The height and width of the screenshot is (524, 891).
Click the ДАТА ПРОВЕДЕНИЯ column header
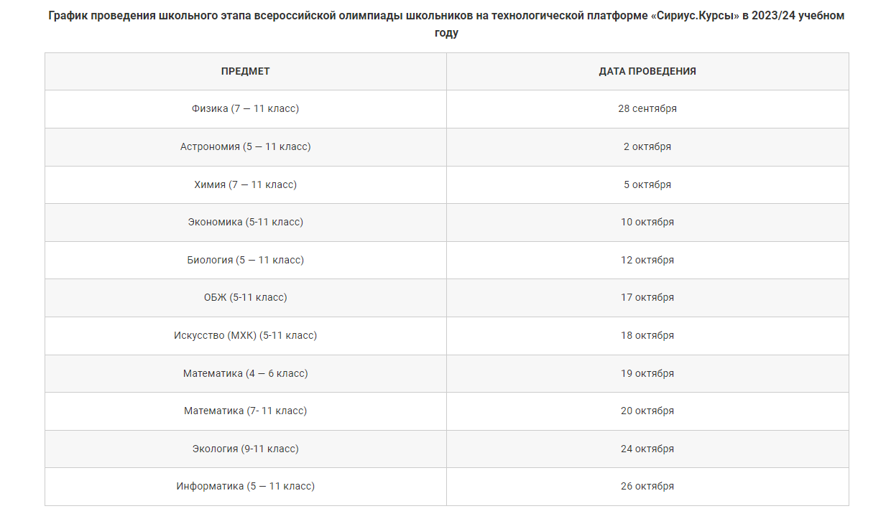click(647, 71)
